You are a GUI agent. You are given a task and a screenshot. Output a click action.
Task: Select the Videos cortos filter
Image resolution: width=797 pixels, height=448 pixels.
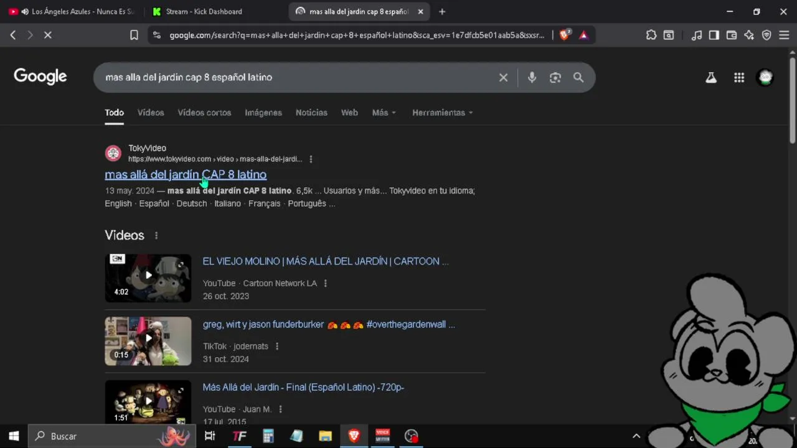click(204, 113)
